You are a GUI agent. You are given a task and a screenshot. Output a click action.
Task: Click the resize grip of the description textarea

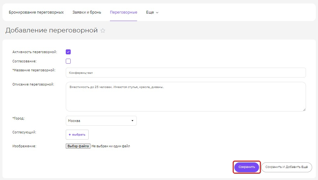(x=304, y=110)
